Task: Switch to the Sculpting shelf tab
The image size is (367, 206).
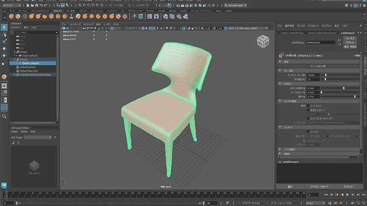Action: [58, 11]
